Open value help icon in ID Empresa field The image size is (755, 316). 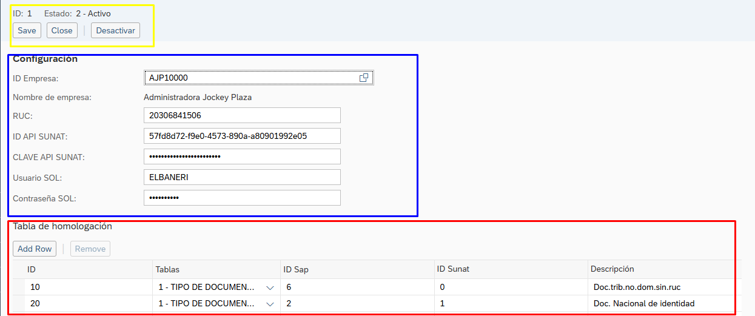(364, 78)
